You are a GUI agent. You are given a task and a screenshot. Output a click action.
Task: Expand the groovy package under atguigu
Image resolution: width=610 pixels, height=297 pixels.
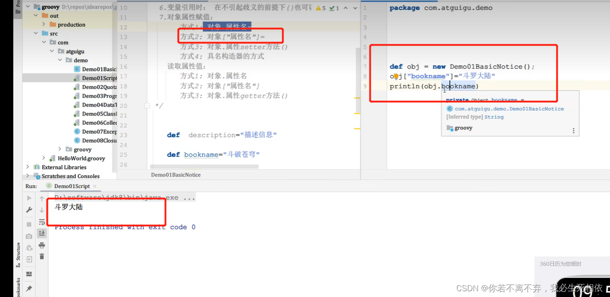coord(60,149)
